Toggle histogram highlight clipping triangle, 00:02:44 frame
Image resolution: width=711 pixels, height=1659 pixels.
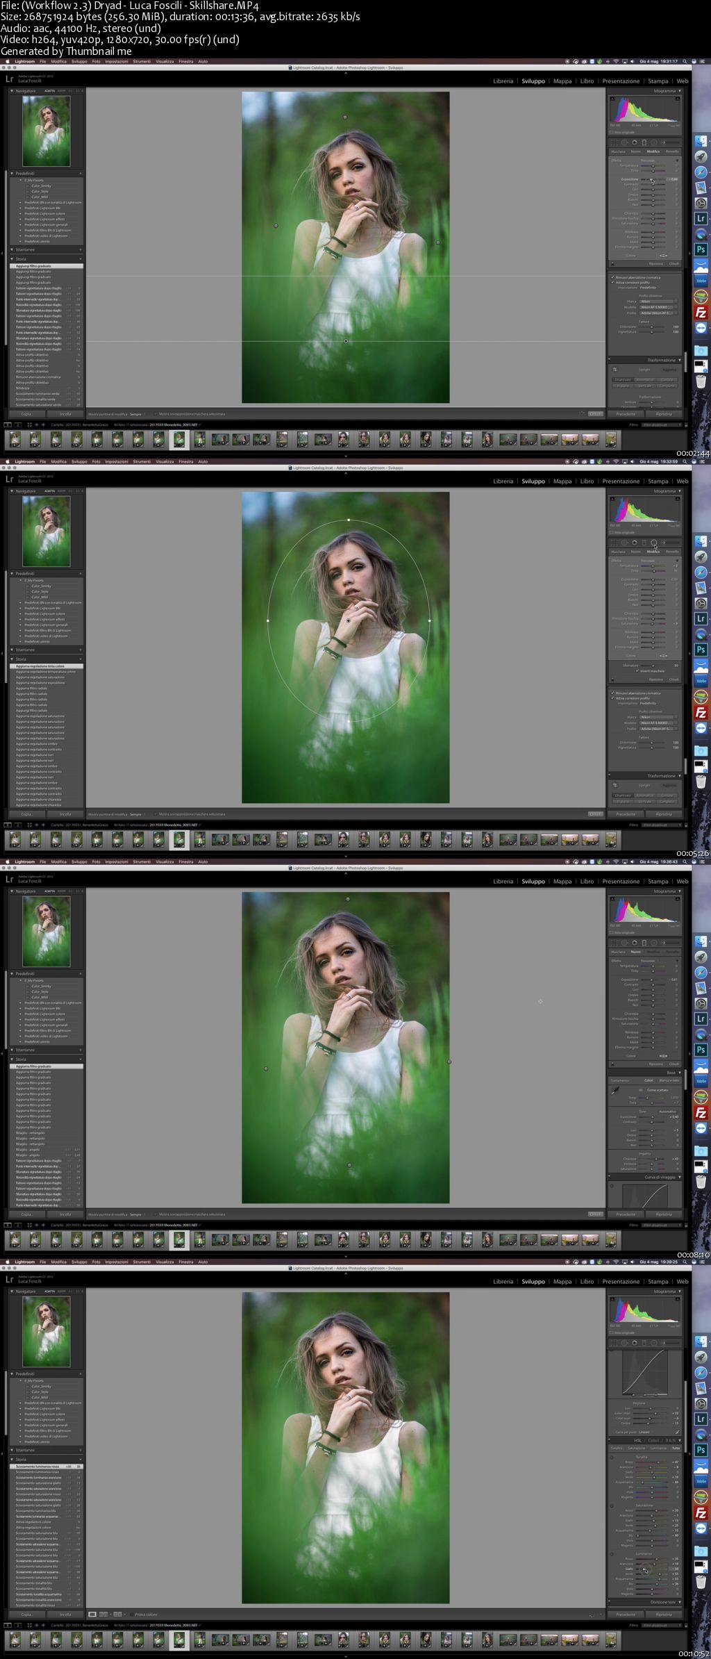(x=678, y=98)
